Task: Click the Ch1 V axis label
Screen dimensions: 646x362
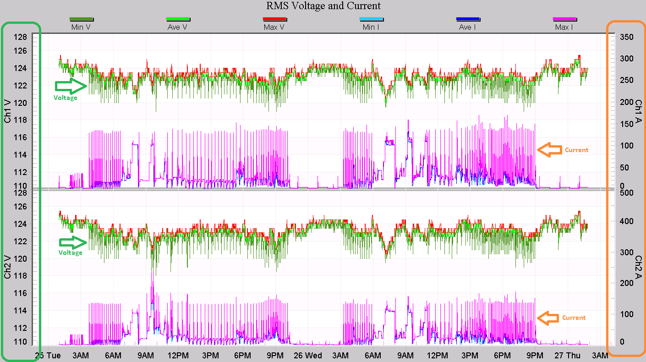Action: point(8,110)
